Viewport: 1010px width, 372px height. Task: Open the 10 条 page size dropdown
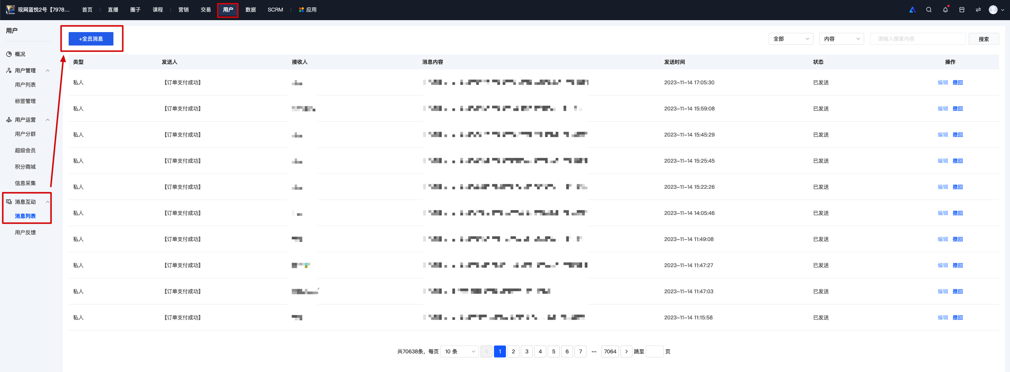click(x=459, y=351)
